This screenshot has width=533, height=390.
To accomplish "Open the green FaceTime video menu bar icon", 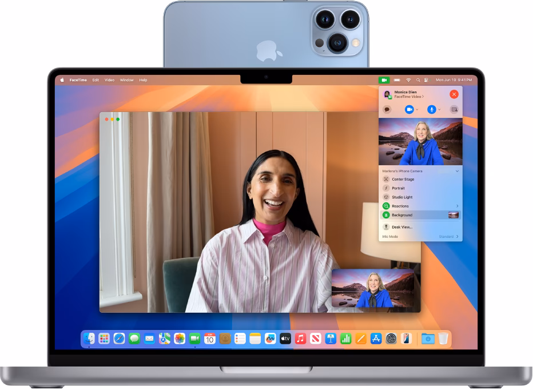I will click(x=384, y=80).
